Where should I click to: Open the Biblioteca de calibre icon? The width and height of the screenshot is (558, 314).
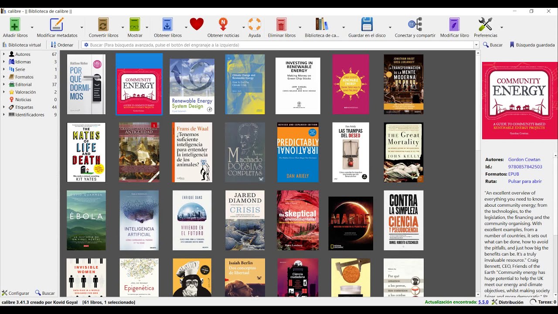(322, 24)
